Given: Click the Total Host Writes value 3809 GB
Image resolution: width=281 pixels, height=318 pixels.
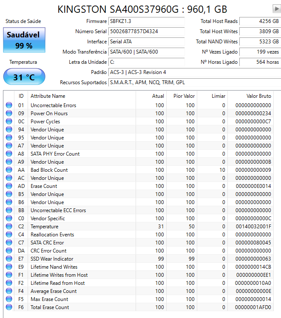Looking at the screenshot, I should coord(260,31).
